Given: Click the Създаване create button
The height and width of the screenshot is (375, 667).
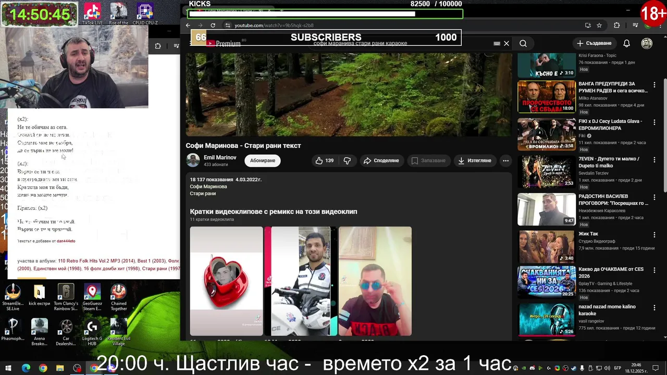Looking at the screenshot, I should 594,43.
